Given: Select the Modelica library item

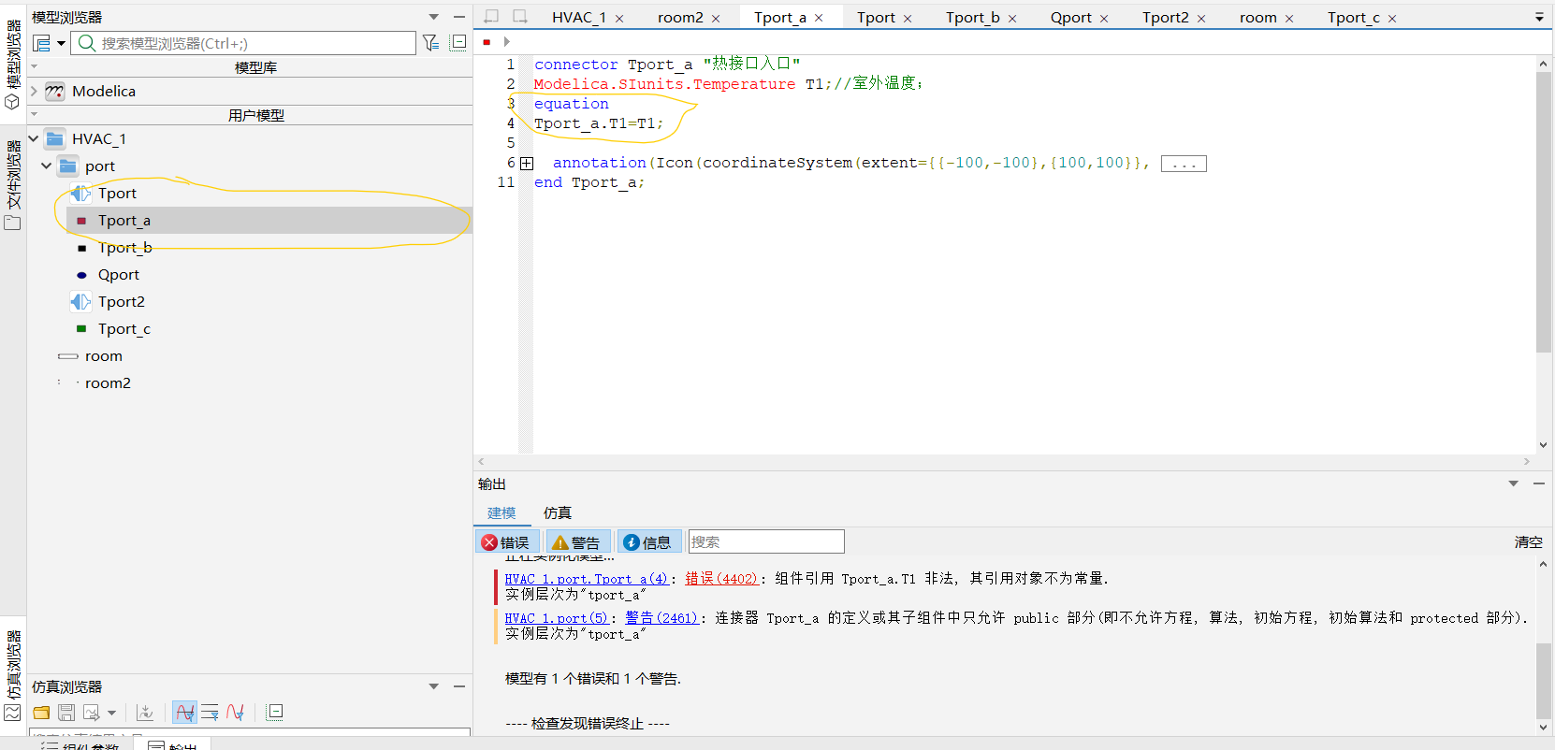Looking at the screenshot, I should 104,91.
